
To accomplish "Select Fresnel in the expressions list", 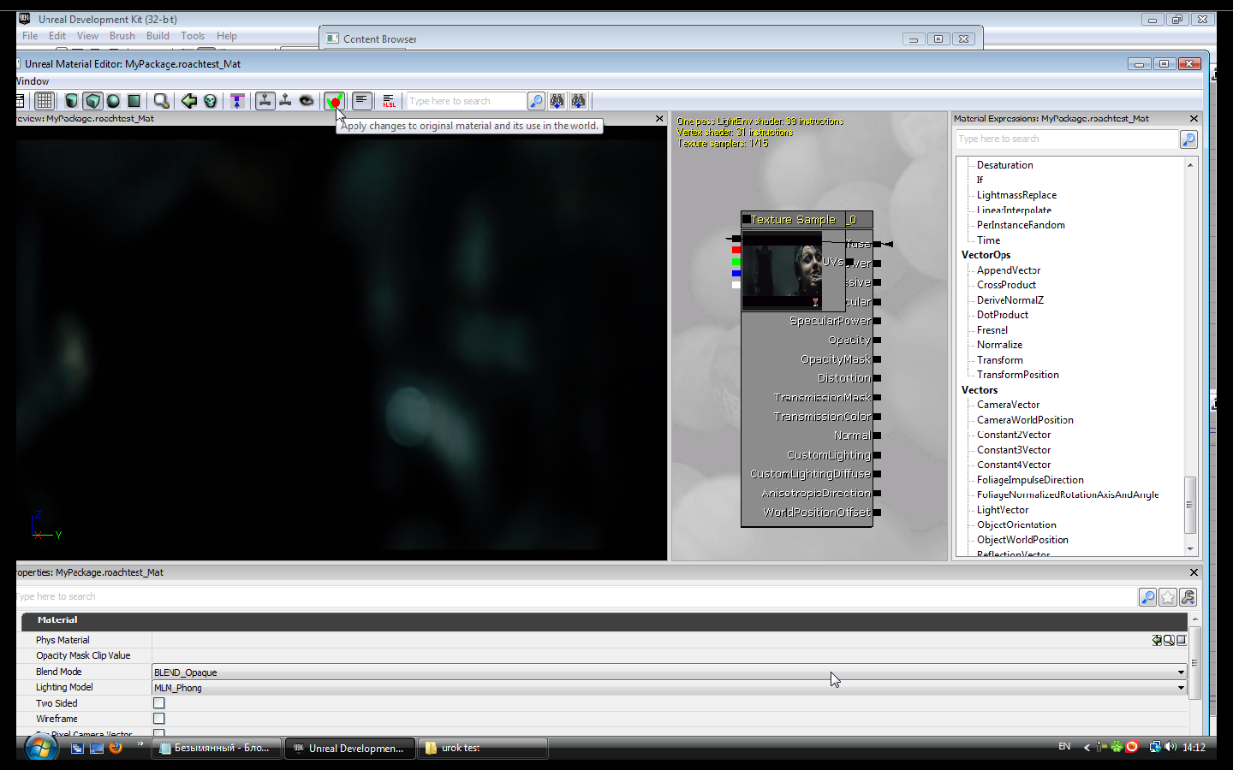I will pyautogui.click(x=992, y=330).
